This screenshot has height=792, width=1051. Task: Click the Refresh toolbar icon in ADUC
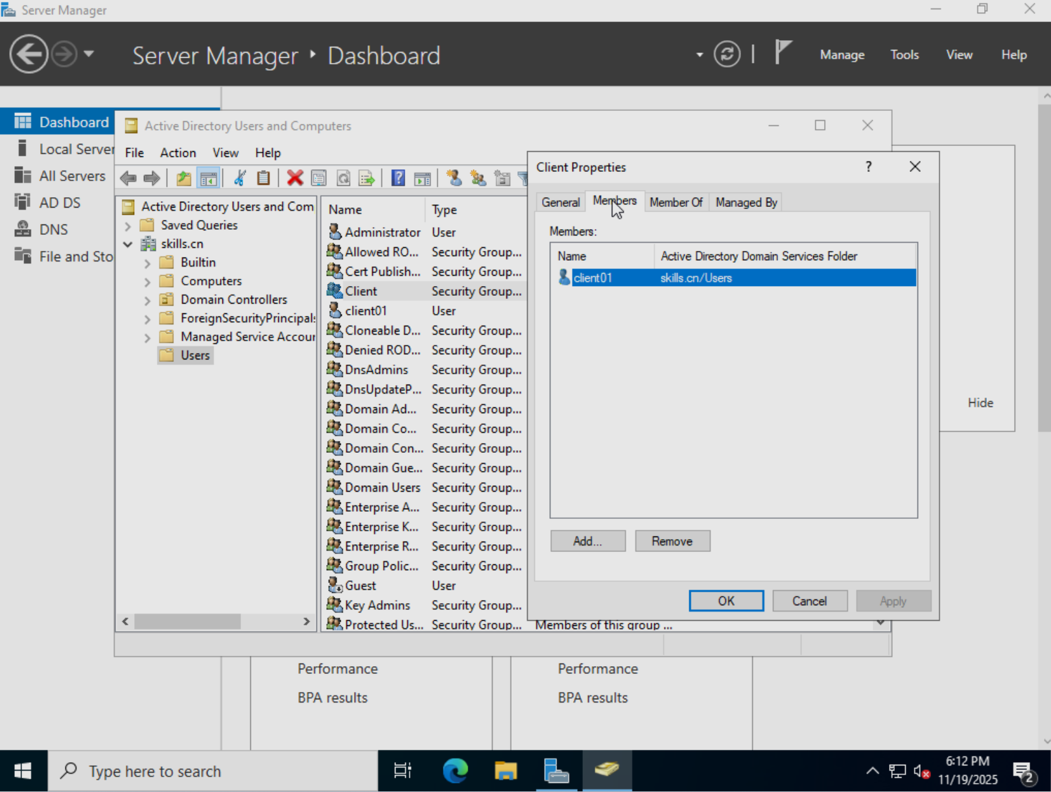pyautogui.click(x=343, y=178)
